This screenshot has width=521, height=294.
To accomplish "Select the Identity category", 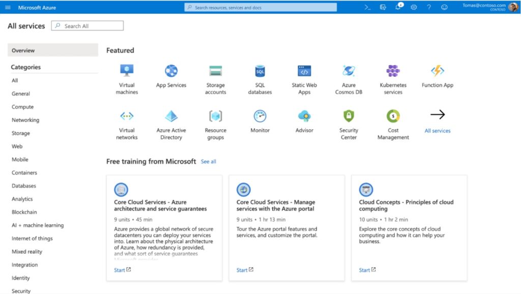I will click(20, 278).
